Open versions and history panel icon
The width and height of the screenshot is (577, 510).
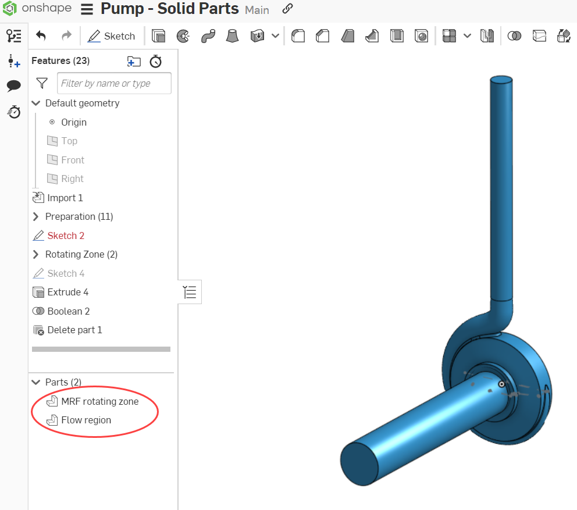coord(13,36)
